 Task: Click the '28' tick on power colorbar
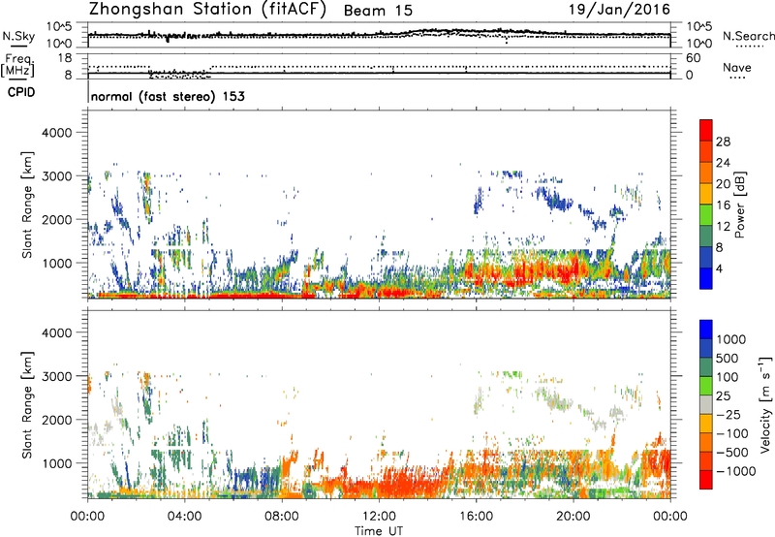(723, 142)
